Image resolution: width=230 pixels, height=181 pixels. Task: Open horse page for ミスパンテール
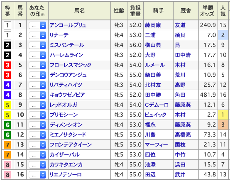(x=67, y=45)
